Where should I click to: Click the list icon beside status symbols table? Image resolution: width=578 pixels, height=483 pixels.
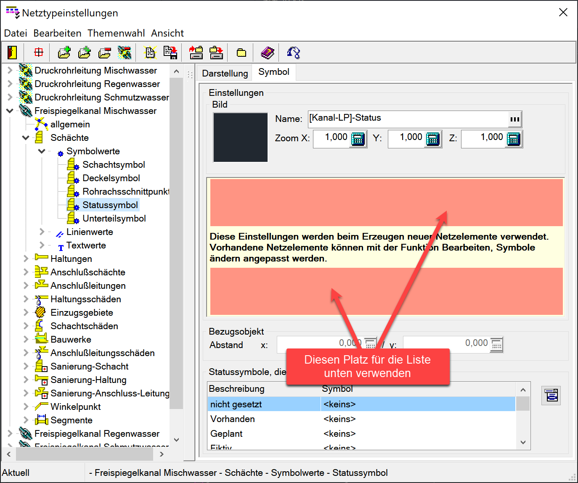[551, 395]
